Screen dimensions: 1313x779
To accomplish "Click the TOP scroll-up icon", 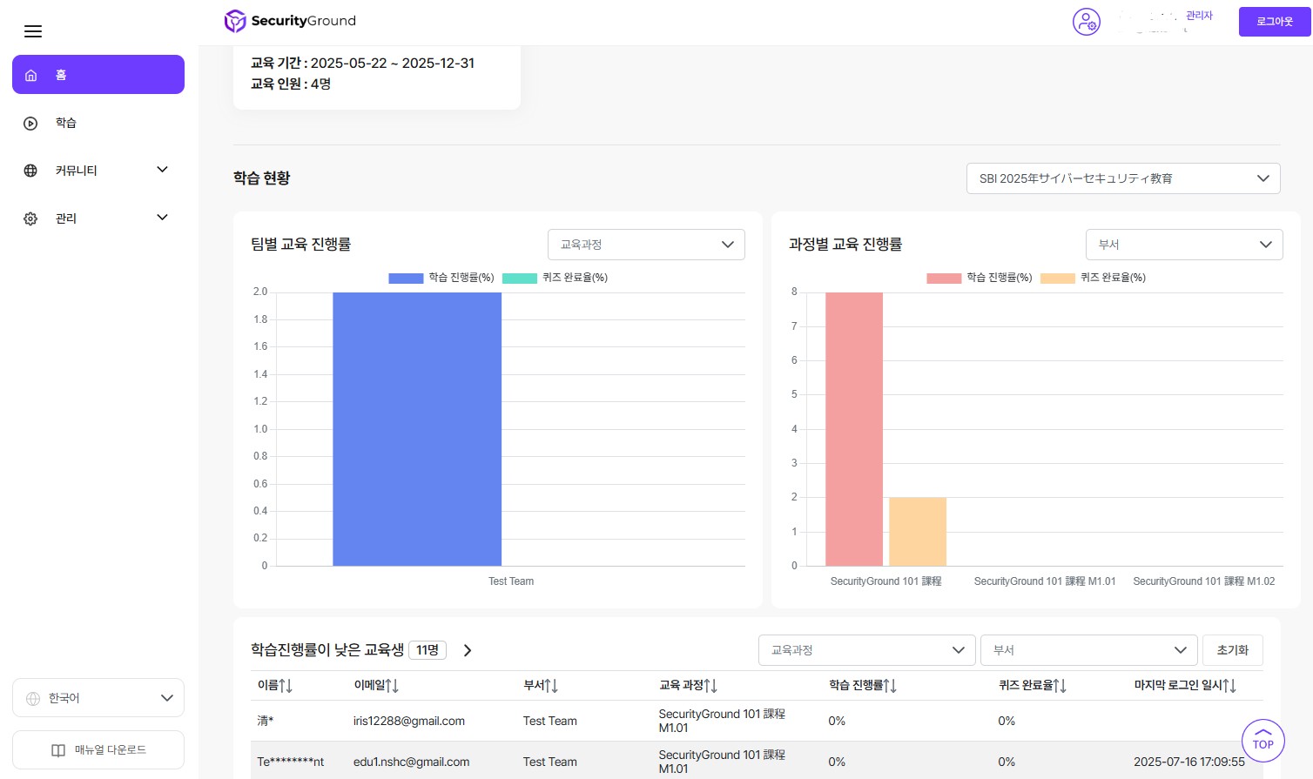I will click(1262, 740).
